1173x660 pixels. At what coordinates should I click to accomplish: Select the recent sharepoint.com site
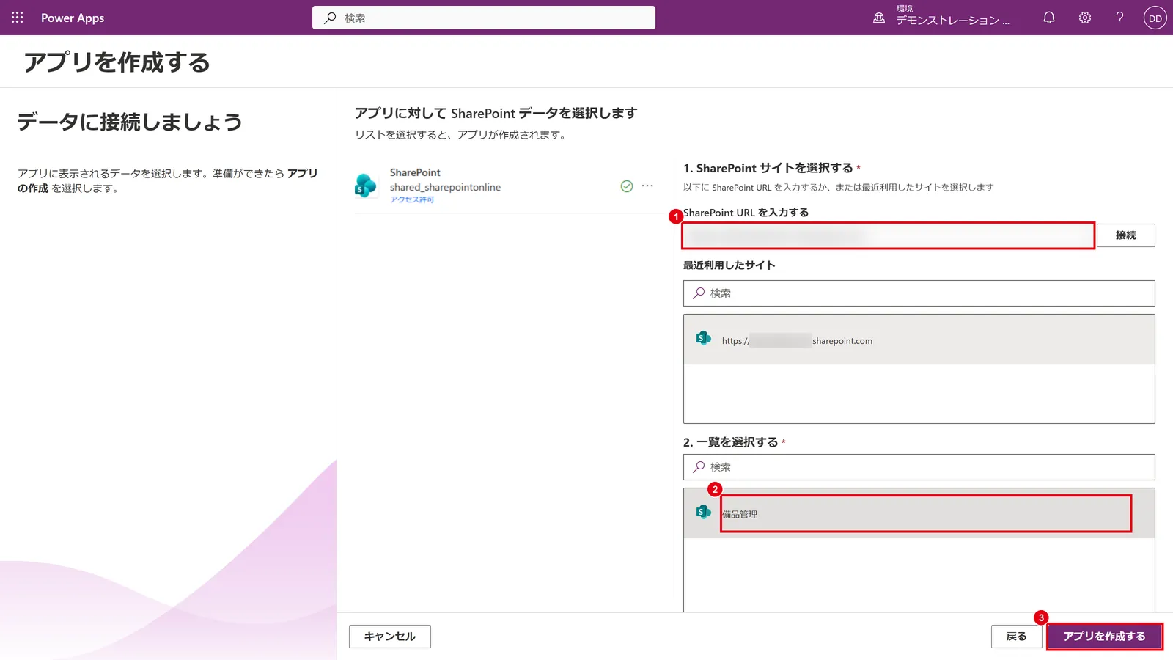[919, 340]
